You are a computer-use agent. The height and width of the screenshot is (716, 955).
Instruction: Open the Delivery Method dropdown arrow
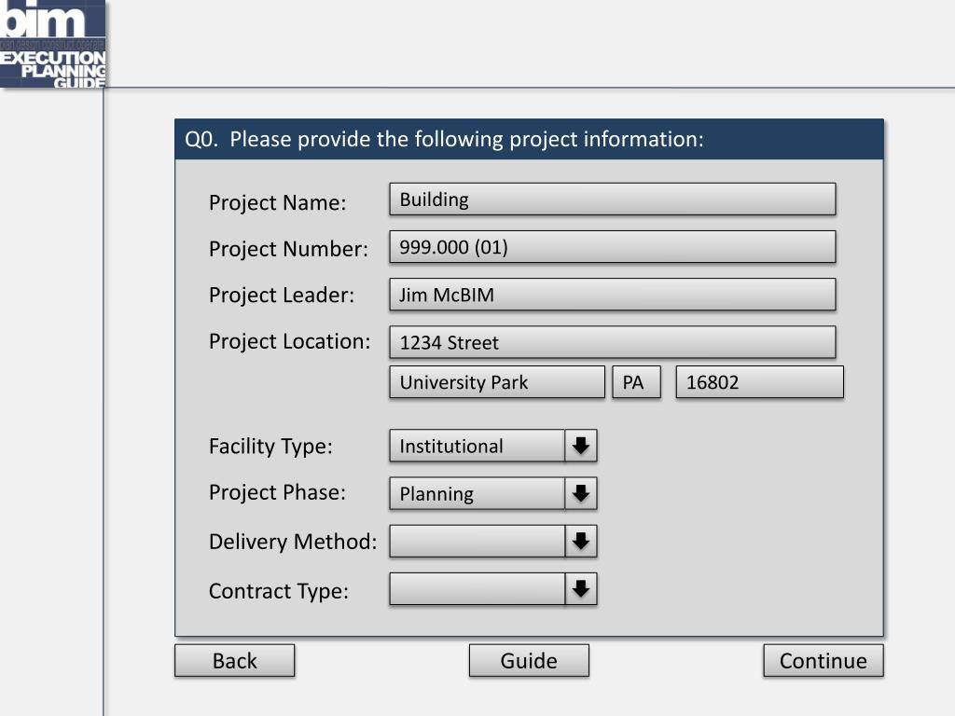tap(580, 541)
